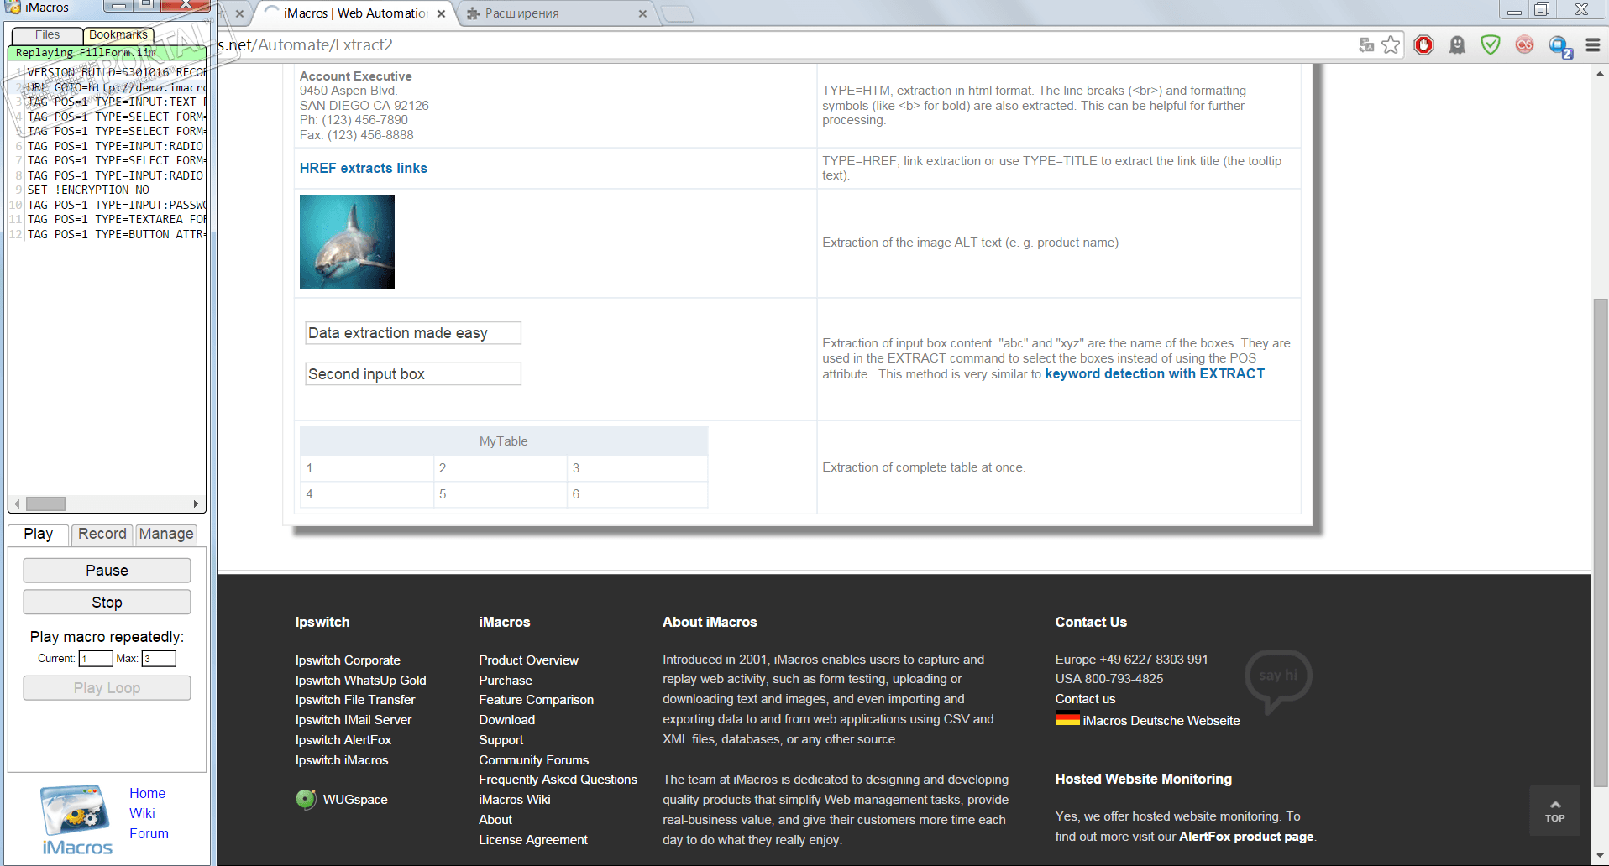Click the page scrollbar down arrow
Screen dimensions: 1609x866
coord(1601,858)
